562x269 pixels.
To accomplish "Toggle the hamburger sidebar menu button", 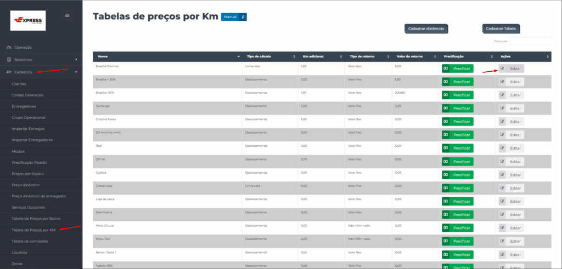I will coord(67,15).
